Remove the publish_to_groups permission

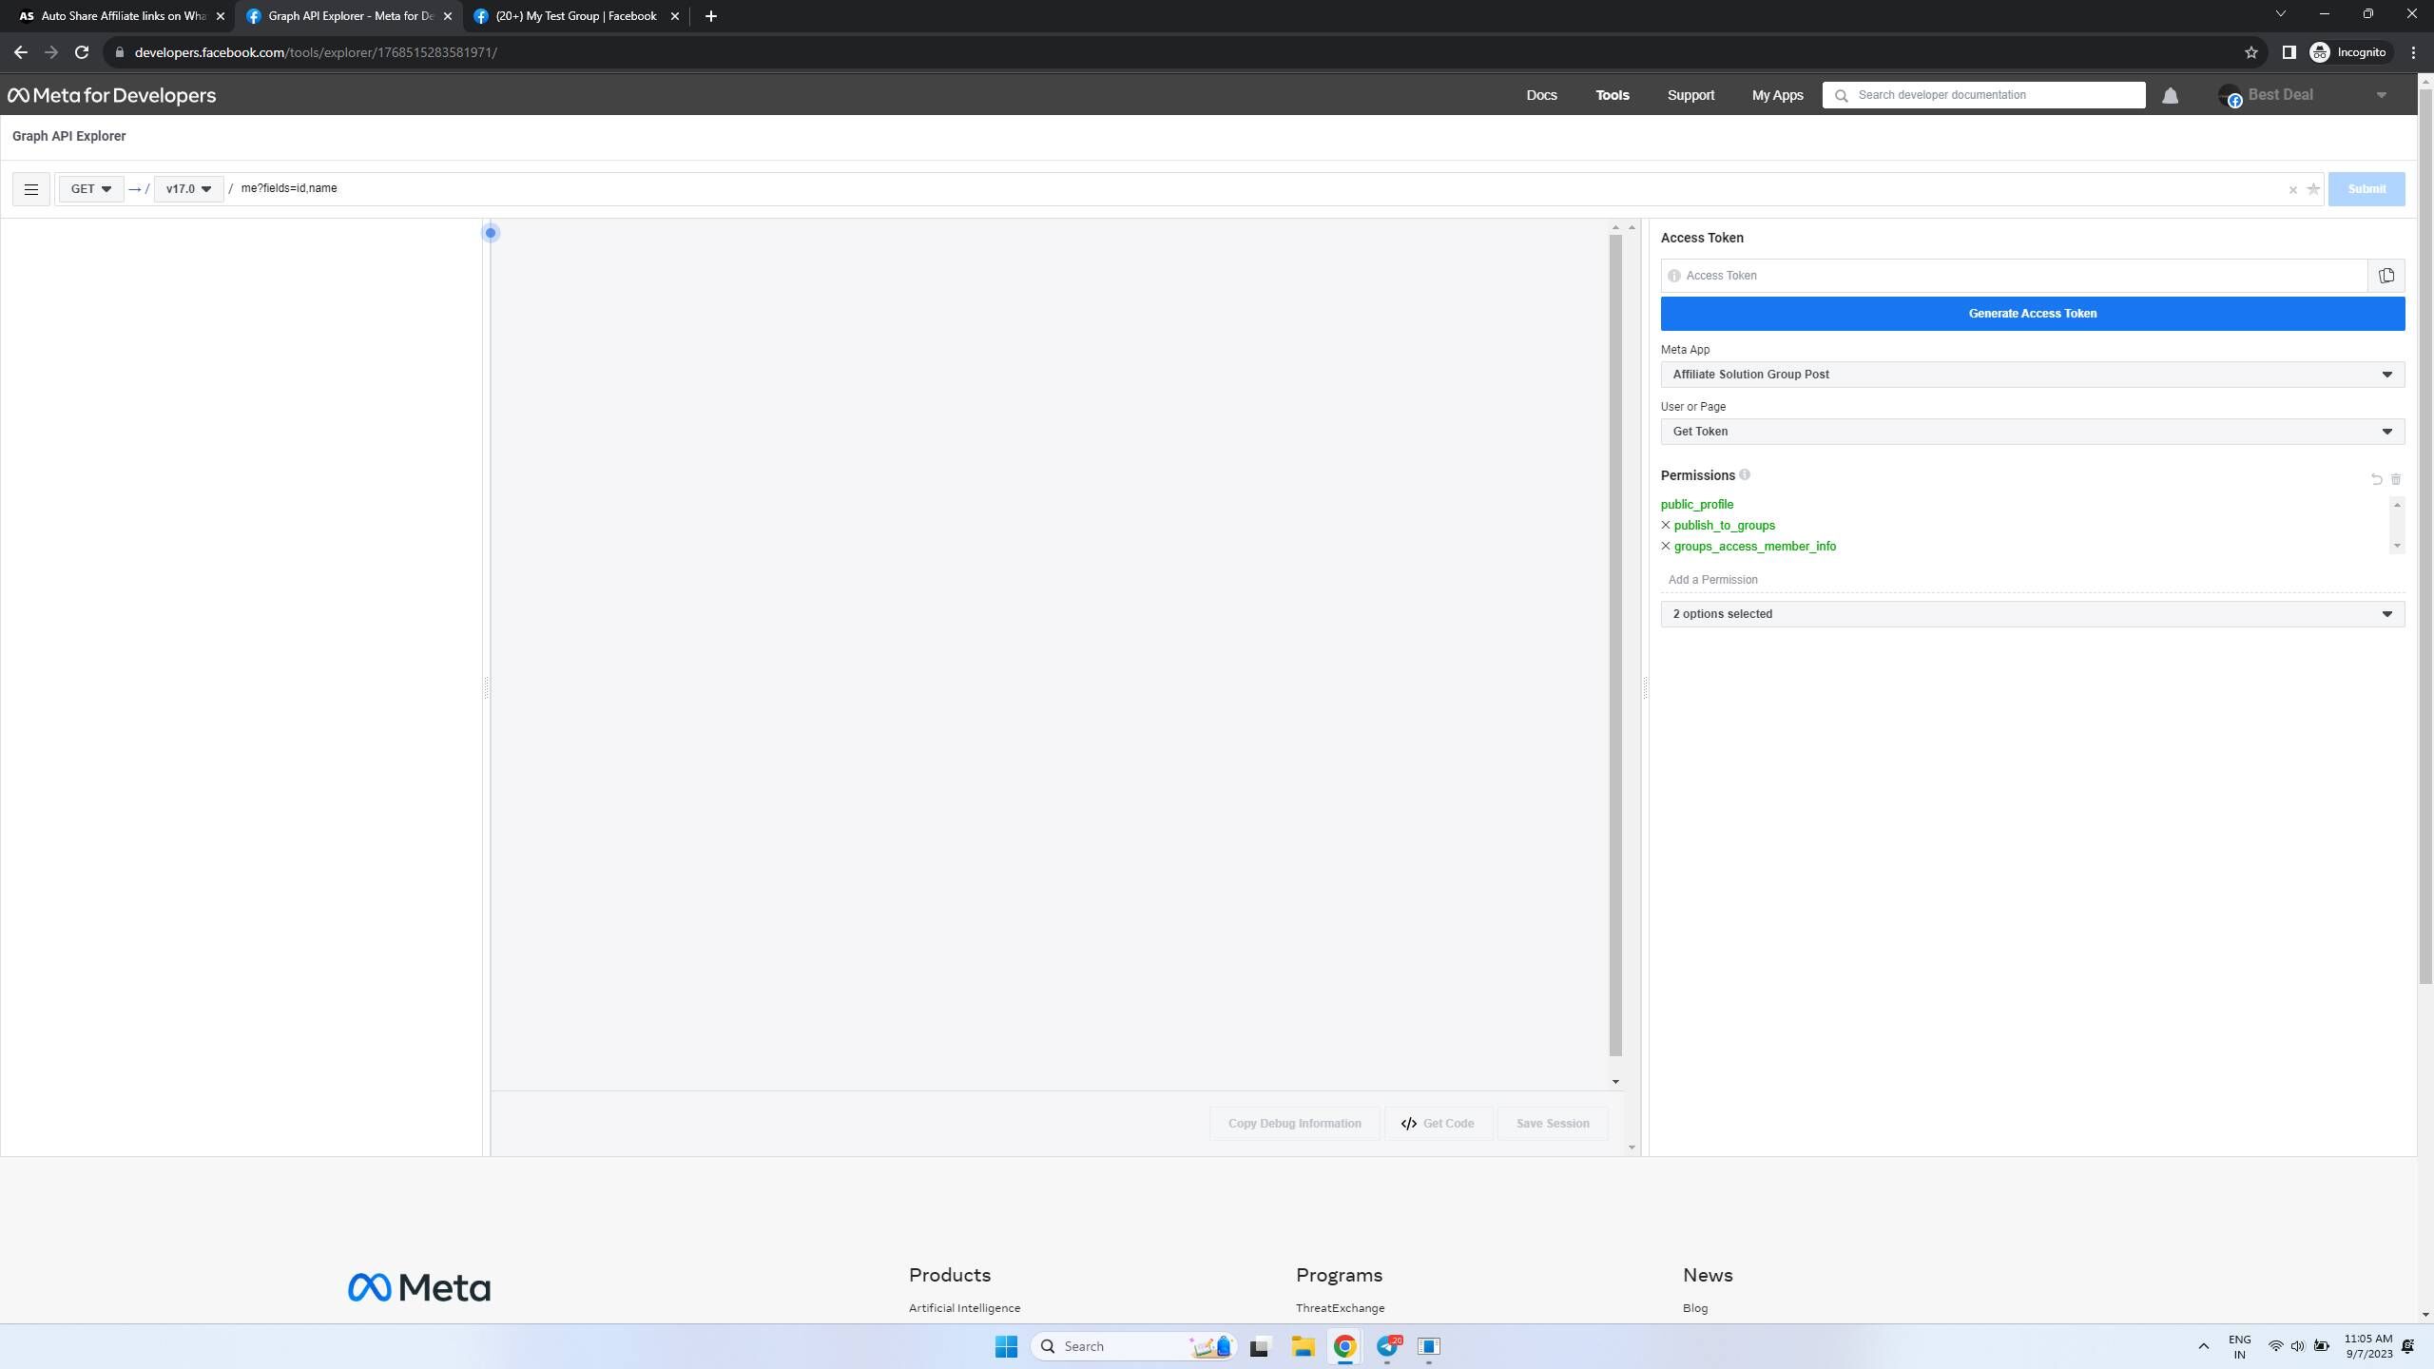[x=1666, y=525]
